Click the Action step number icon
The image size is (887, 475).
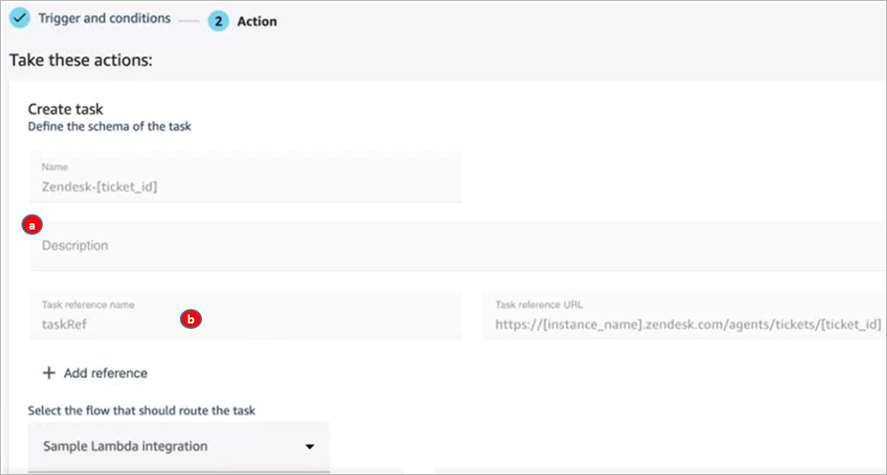218,21
